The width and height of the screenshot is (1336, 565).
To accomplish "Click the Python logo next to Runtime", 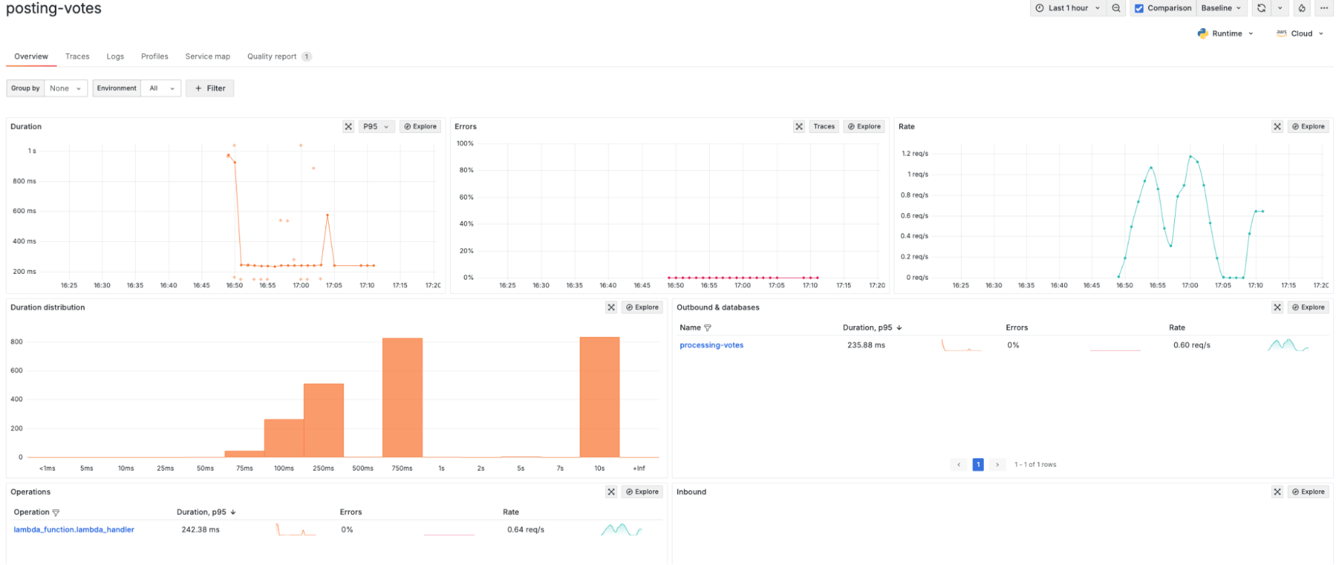I will pos(1202,33).
